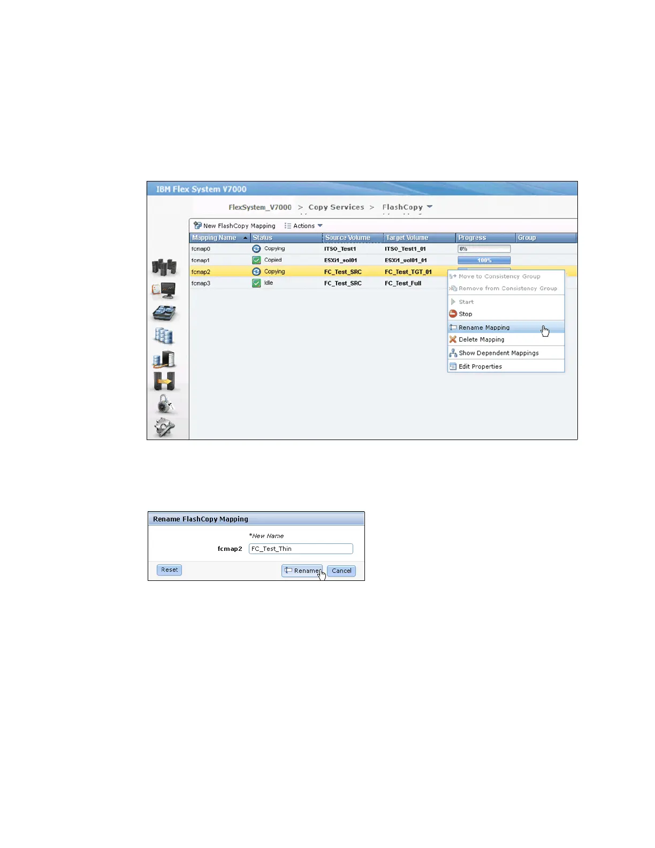Screen dimensions: 655x848
Task: Select Stop in the context menu
Action: point(506,314)
